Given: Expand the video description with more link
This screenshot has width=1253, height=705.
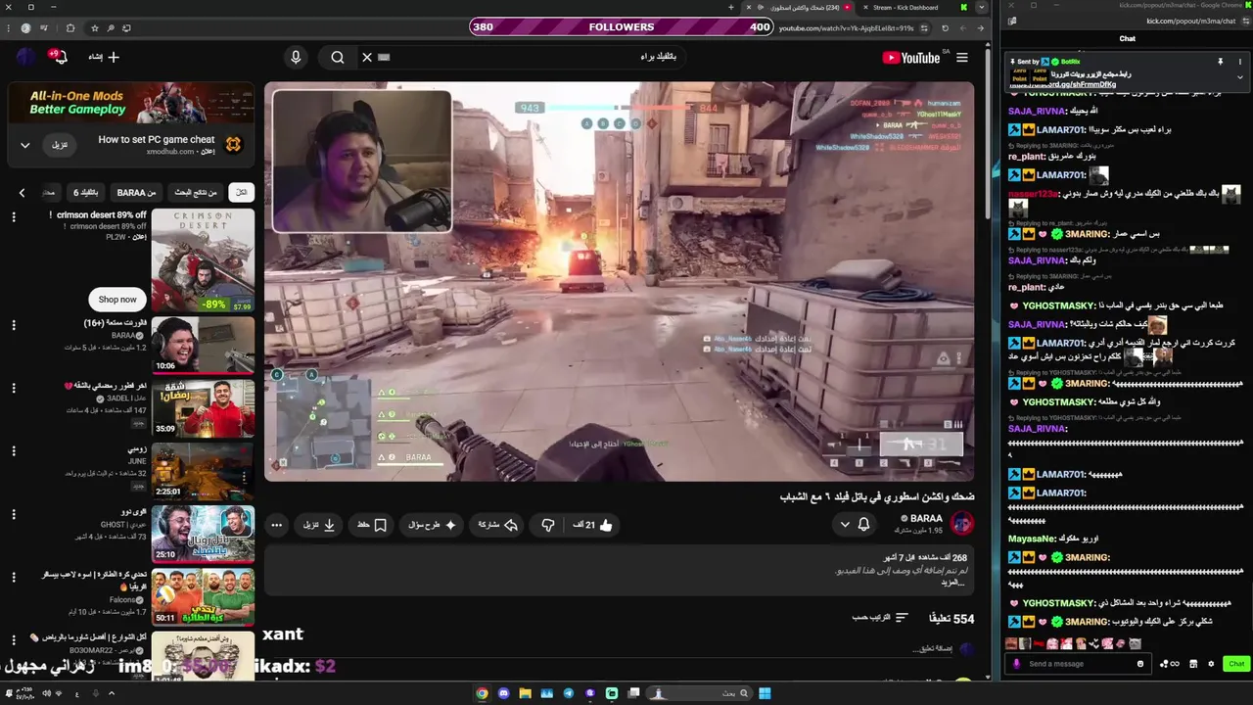Looking at the screenshot, I should [x=954, y=583].
